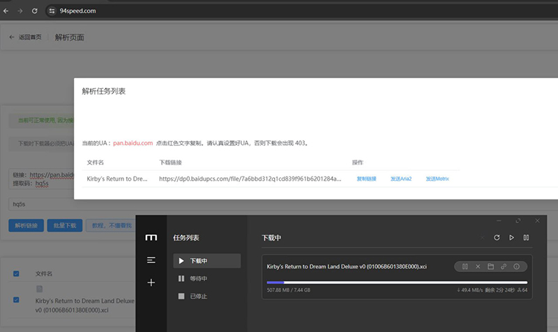Screen dimensions: 558x332
Task: Switch to the 等待中 waiting tab
Action: (x=199, y=278)
